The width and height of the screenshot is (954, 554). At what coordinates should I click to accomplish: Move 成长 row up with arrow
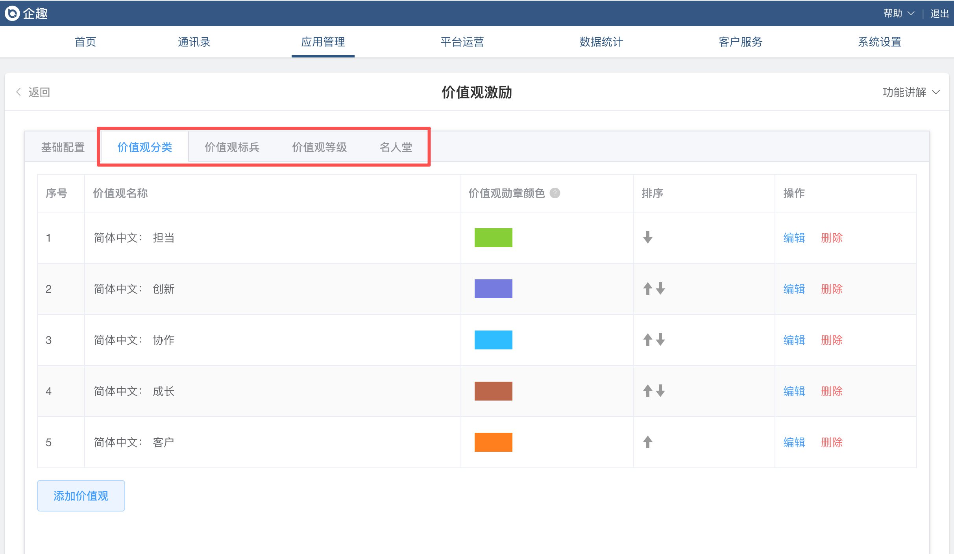(648, 391)
